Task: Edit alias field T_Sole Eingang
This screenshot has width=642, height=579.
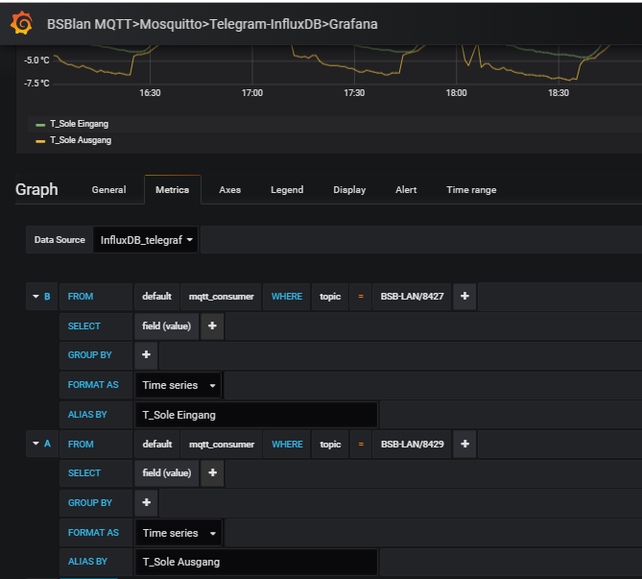Action: (x=256, y=415)
